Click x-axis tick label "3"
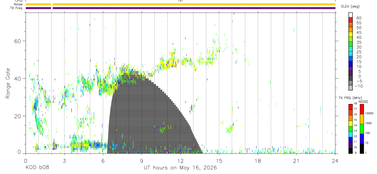This screenshot has width=377, height=174. click(64, 161)
